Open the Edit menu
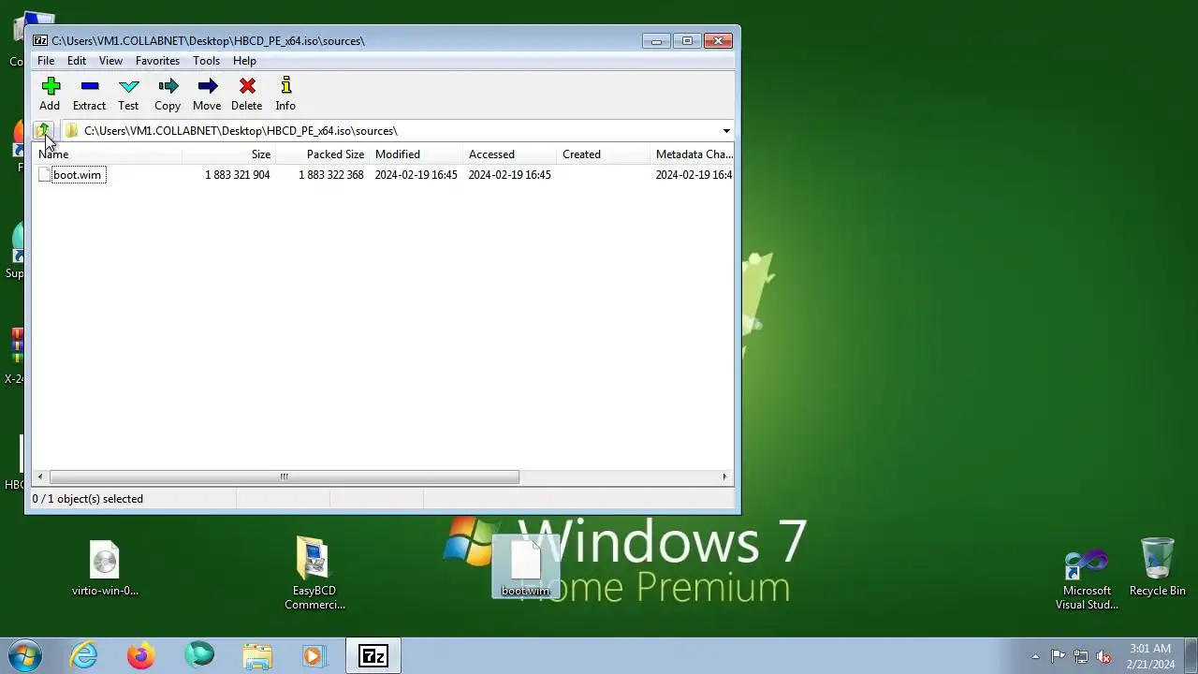This screenshot has height=674, width=1198. point(77,61)
